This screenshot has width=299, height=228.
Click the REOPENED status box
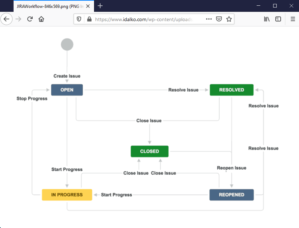point(232,195)
